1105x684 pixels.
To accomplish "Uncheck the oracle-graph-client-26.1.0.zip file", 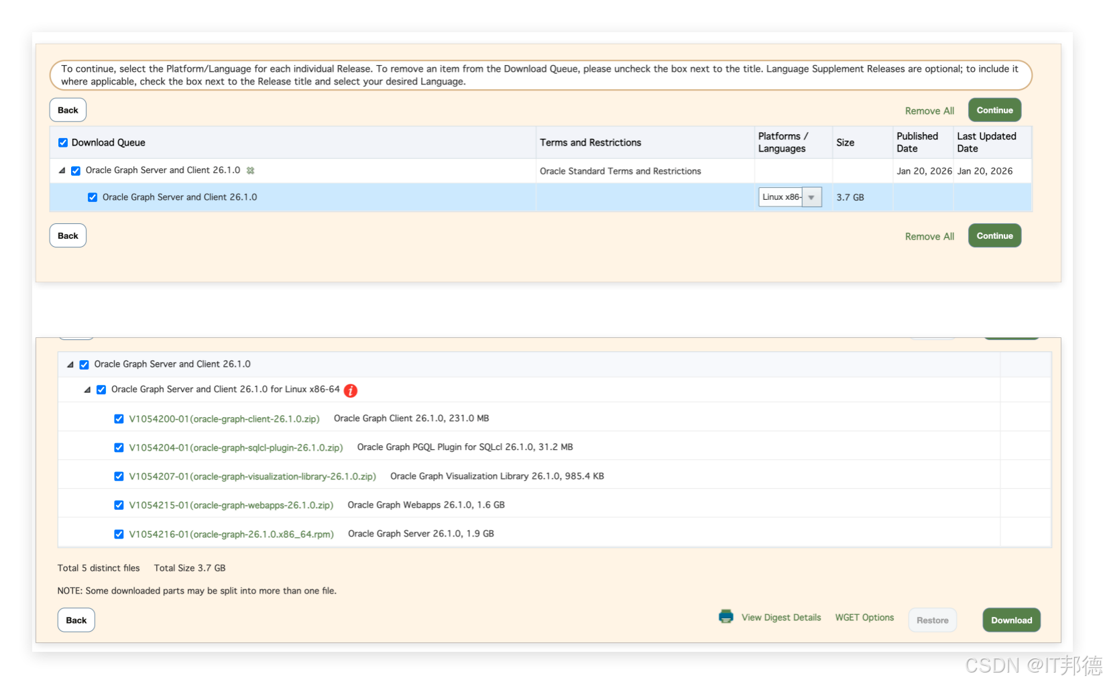I will click(x=119, y=418).
